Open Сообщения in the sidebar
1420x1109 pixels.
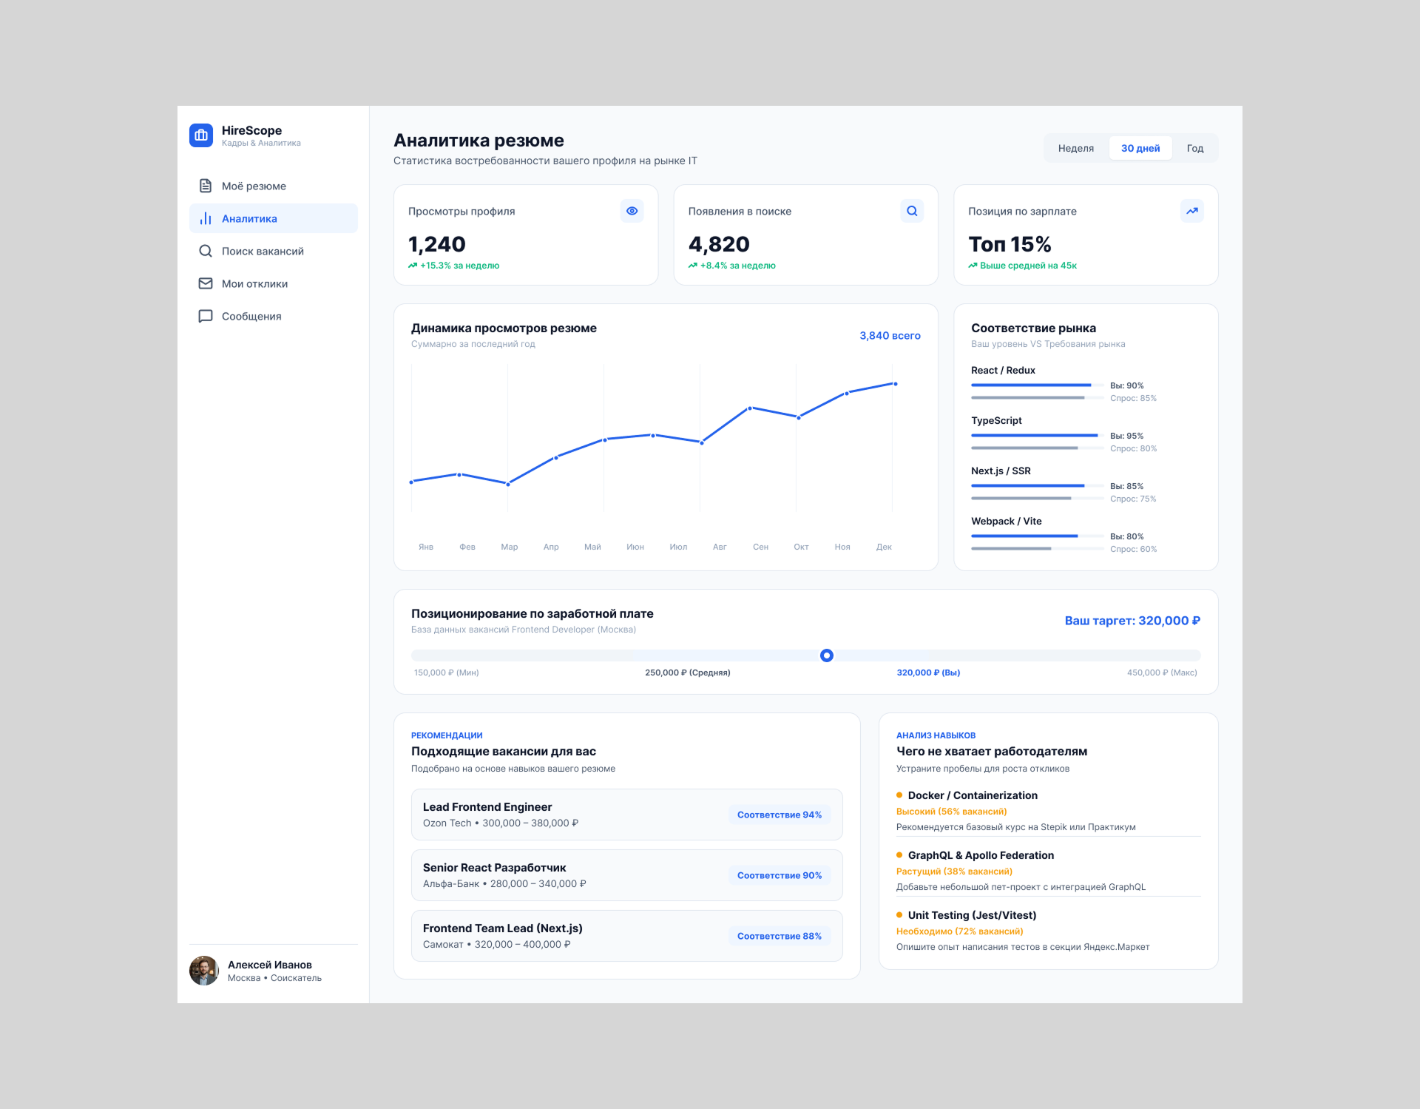(274, 316)
